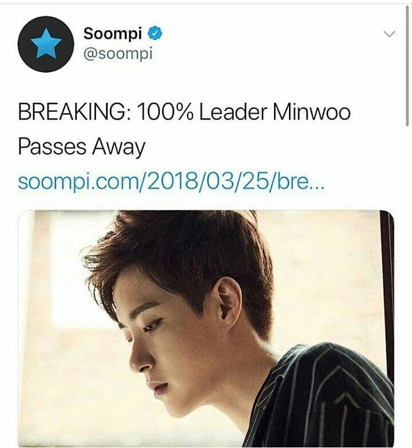Image resolution: width=412 pixels, height=448 pixels.
Task: Click the word 'Leader' in tweet
Action: pyautogui.click(x=233, y=112)
